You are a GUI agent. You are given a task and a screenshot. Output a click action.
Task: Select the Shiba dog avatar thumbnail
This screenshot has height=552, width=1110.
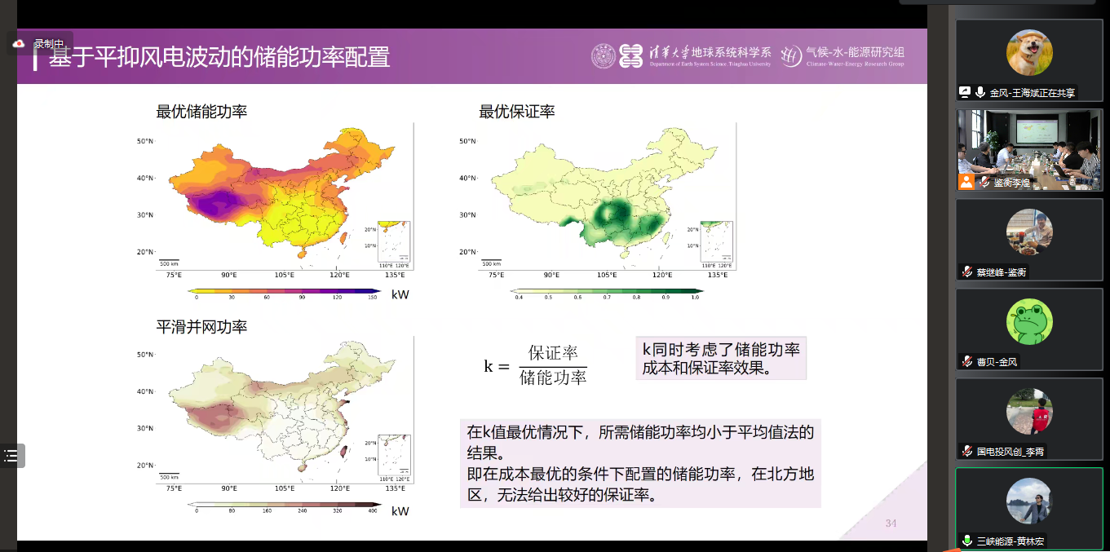1028,52
